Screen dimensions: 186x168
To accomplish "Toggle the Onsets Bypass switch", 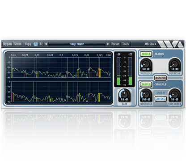I will (161, 99).
